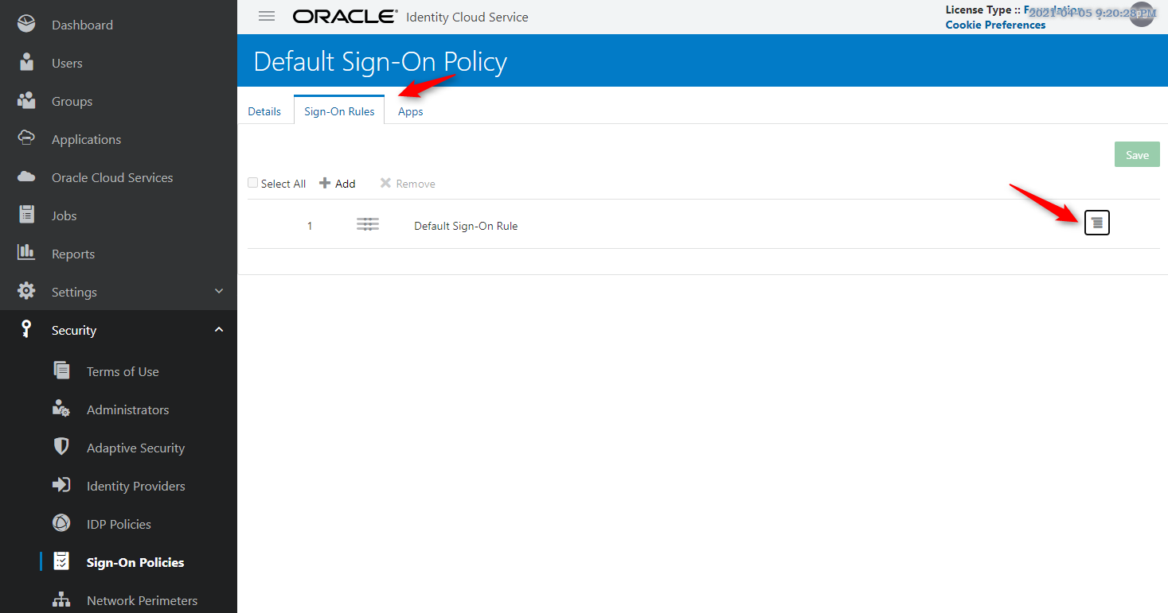
Task: Open the Details tab
Action: 264,111
